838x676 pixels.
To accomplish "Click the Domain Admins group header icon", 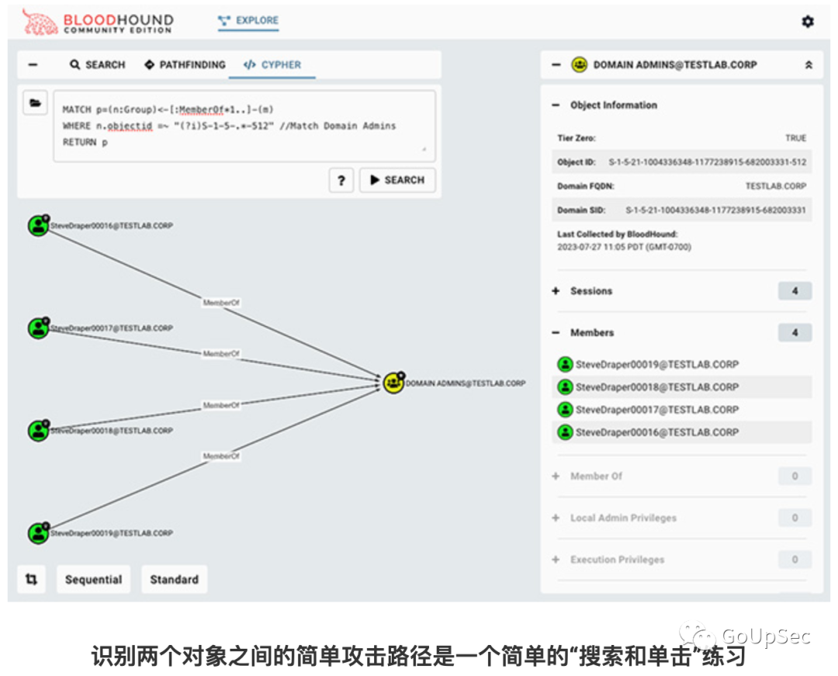I will [x=580, y=64].
